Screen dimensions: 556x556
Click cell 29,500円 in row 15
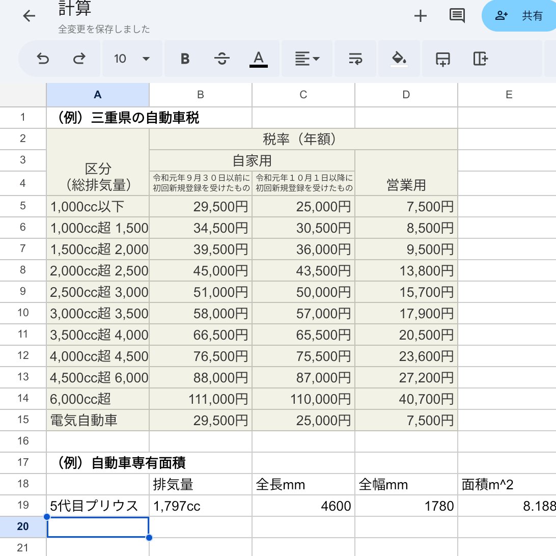point(200,420)
